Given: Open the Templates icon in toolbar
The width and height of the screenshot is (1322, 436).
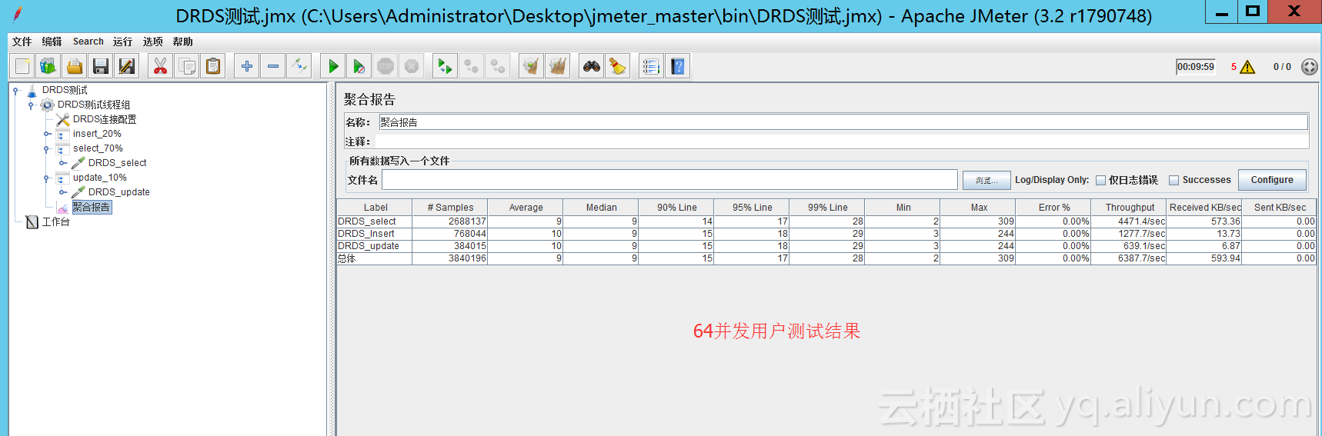Looking at the screenshot, I should [x=48, y=66].
